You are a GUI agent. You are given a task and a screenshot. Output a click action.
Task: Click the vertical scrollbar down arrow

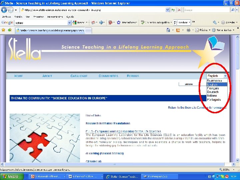[x=238, y=160]
